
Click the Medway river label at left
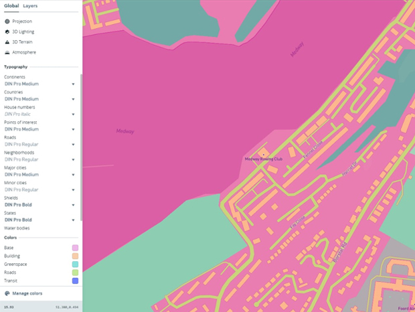(125, 131)
